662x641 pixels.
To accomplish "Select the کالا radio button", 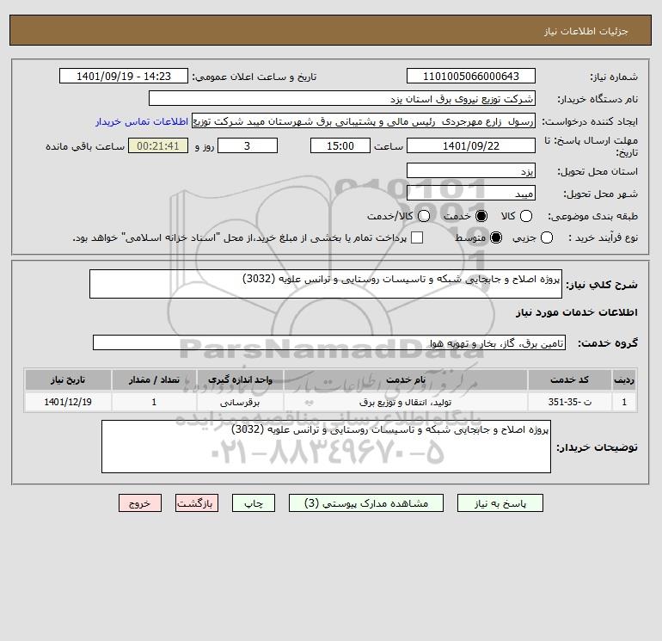I will pyautogui.click(x=525, y=216).
